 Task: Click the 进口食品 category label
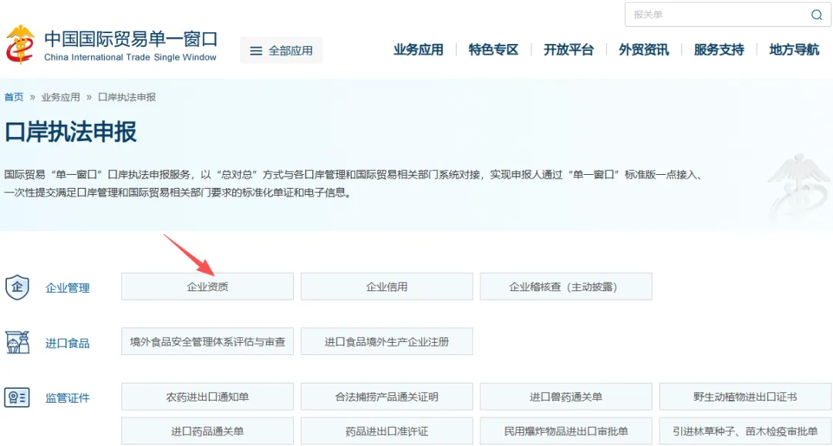(67, 343)
